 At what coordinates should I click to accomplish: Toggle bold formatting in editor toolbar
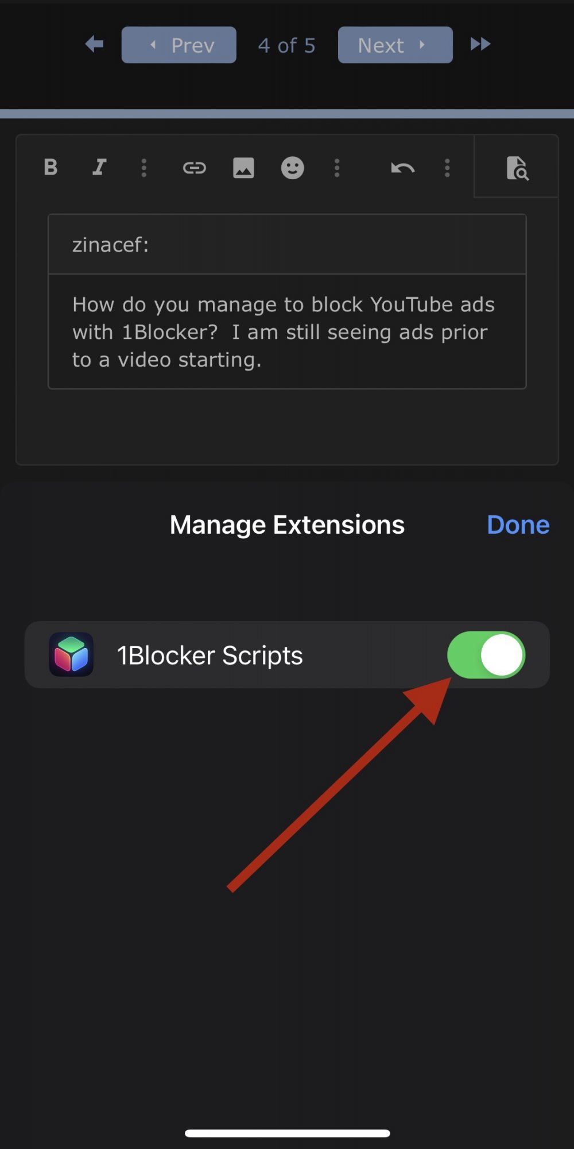[x=51, y=167]
